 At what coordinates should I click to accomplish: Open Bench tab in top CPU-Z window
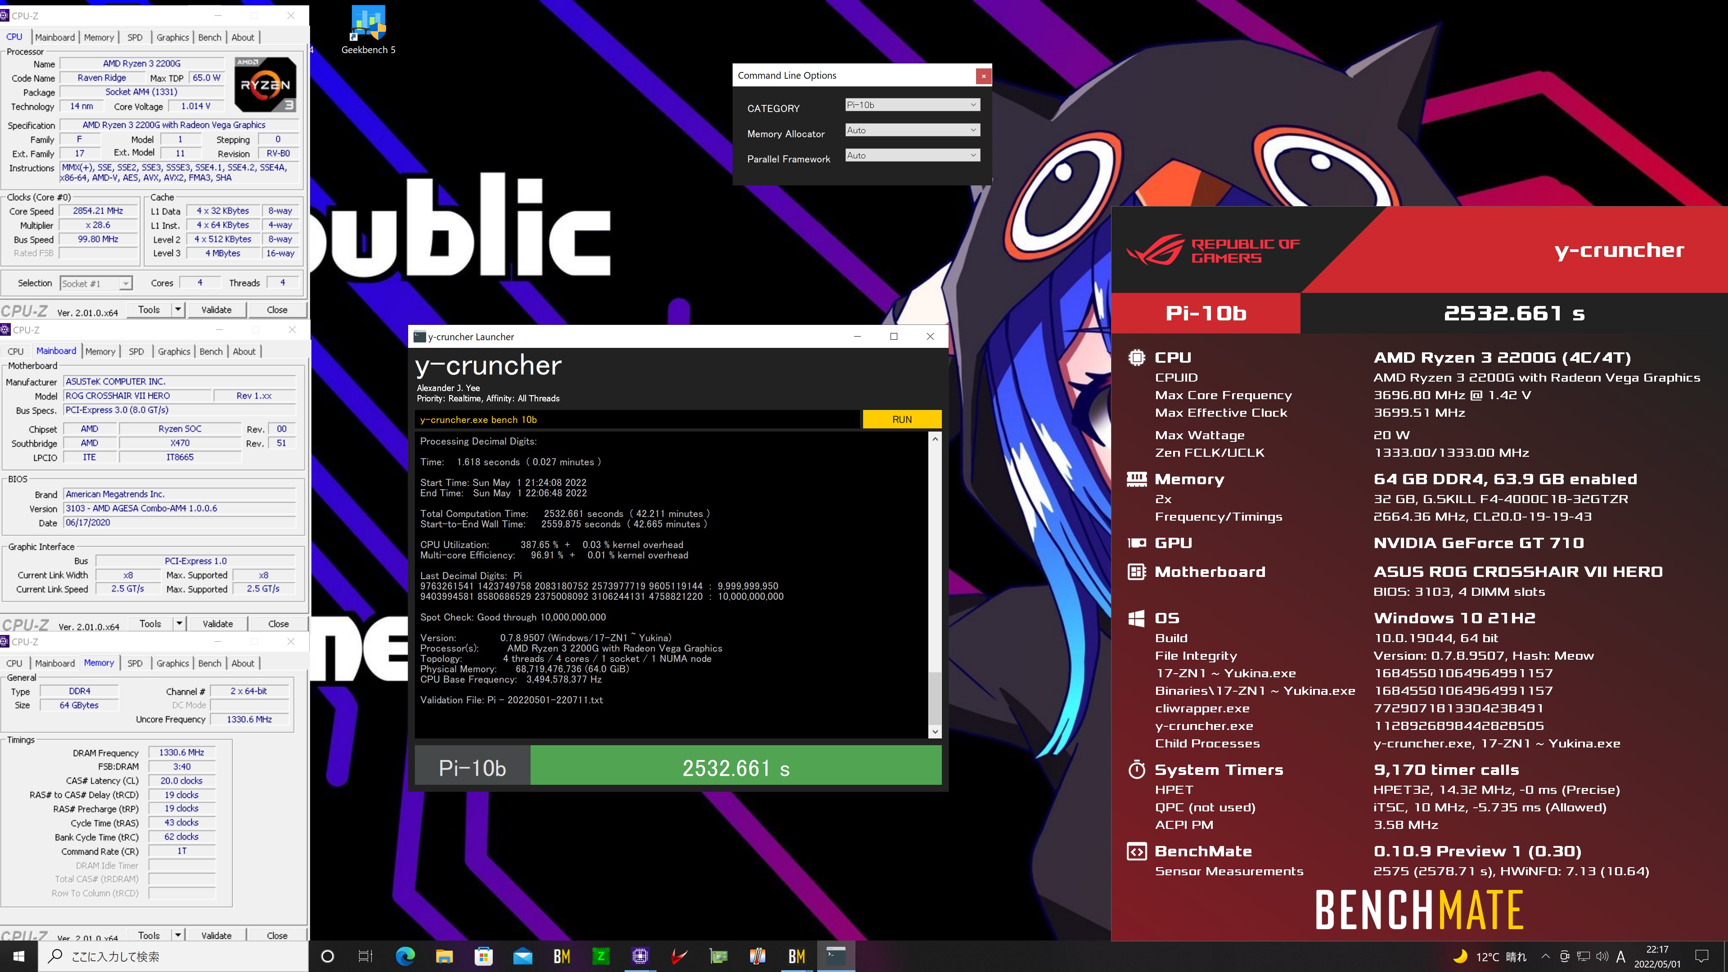point(209,37)
